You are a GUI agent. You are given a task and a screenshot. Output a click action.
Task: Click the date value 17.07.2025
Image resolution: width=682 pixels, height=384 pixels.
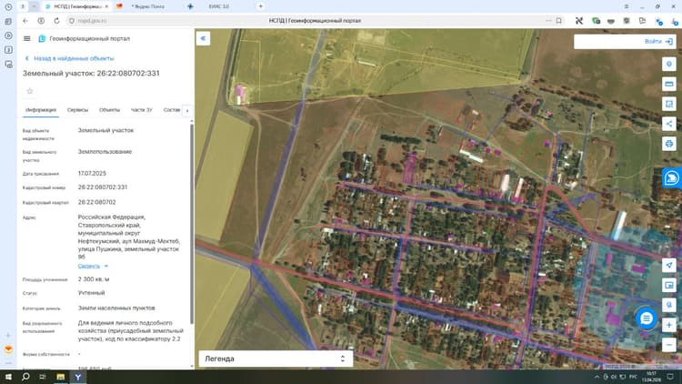(x=92, y=173)
